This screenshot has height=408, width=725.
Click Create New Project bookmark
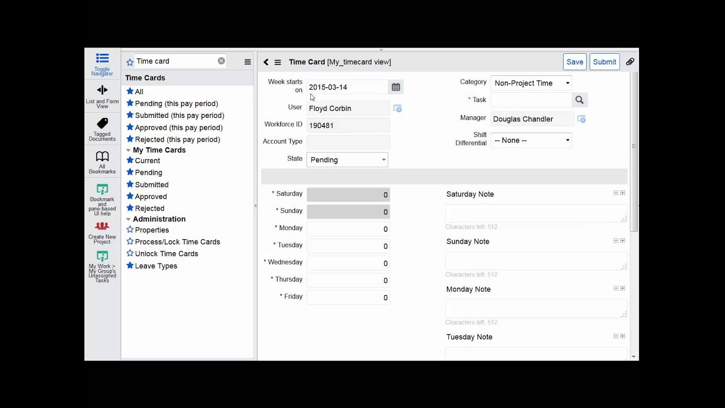[102, 232]
